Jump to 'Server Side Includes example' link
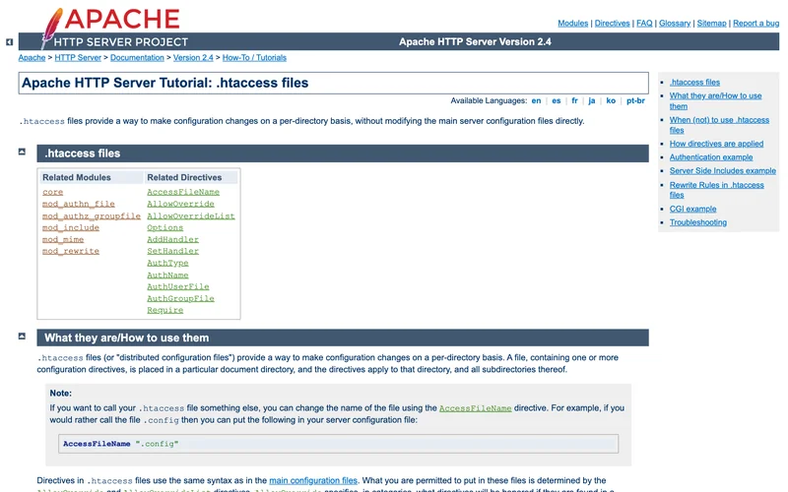 pos(723,170)
